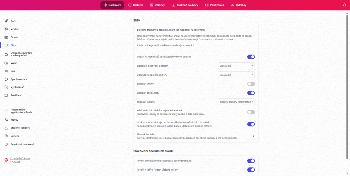
Task: Open Blokování sledování & reklam dropdown
Action: pos(236,66)
